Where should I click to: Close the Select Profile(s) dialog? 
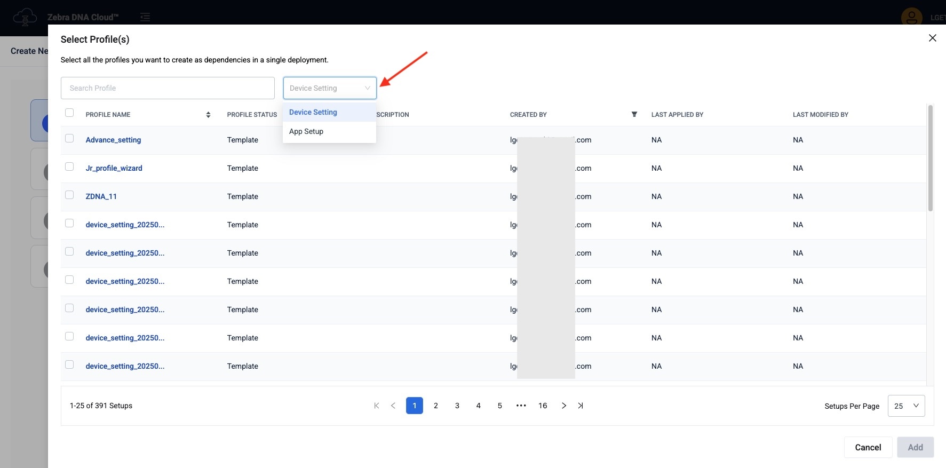click(932, 38)
